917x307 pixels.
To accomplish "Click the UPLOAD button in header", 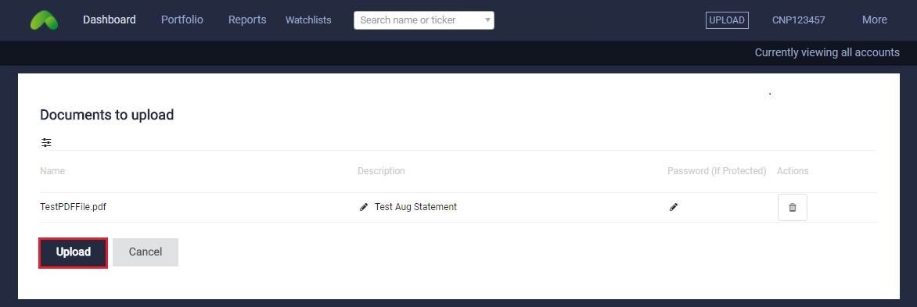I will pos(727,20).
